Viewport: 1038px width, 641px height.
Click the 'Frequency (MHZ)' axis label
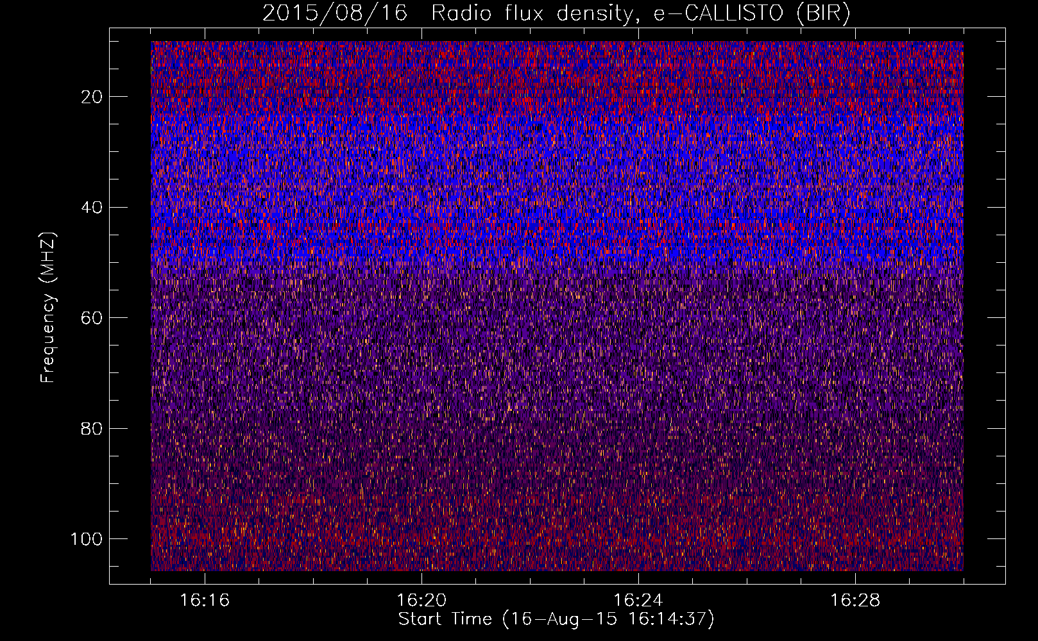(48, 307)
